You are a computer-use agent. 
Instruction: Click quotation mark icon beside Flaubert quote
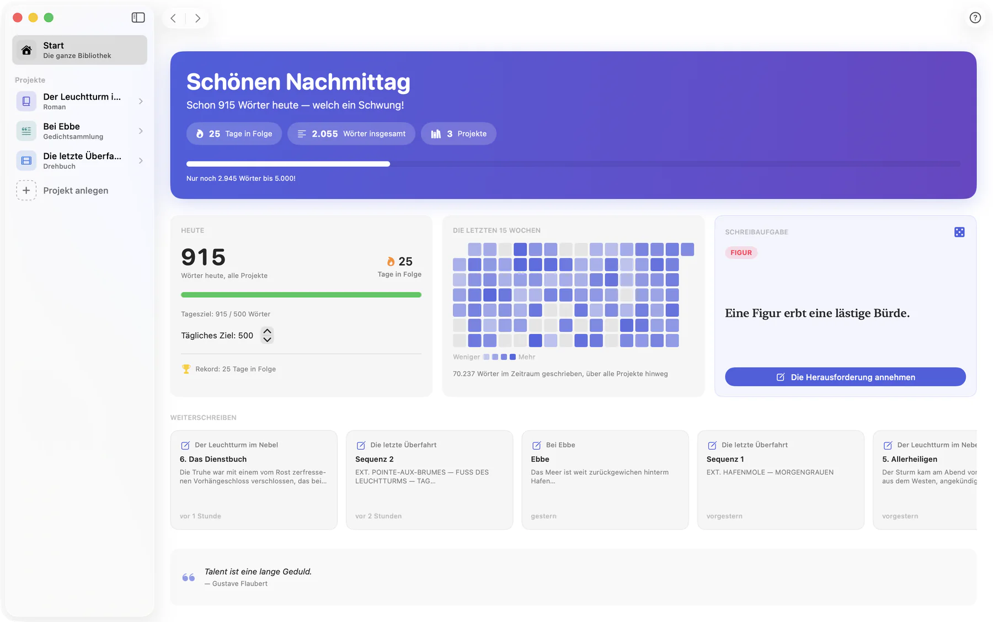pyautogui.click(x=188, y=577)
